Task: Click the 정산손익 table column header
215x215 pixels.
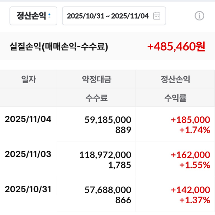Action: [x=176, y=80]
